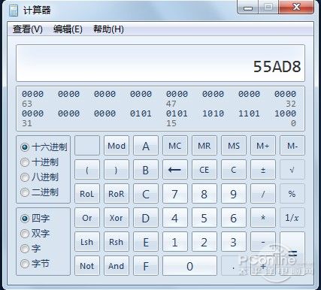
Task: Click the close parenthesis key
Action: (117, 170)
